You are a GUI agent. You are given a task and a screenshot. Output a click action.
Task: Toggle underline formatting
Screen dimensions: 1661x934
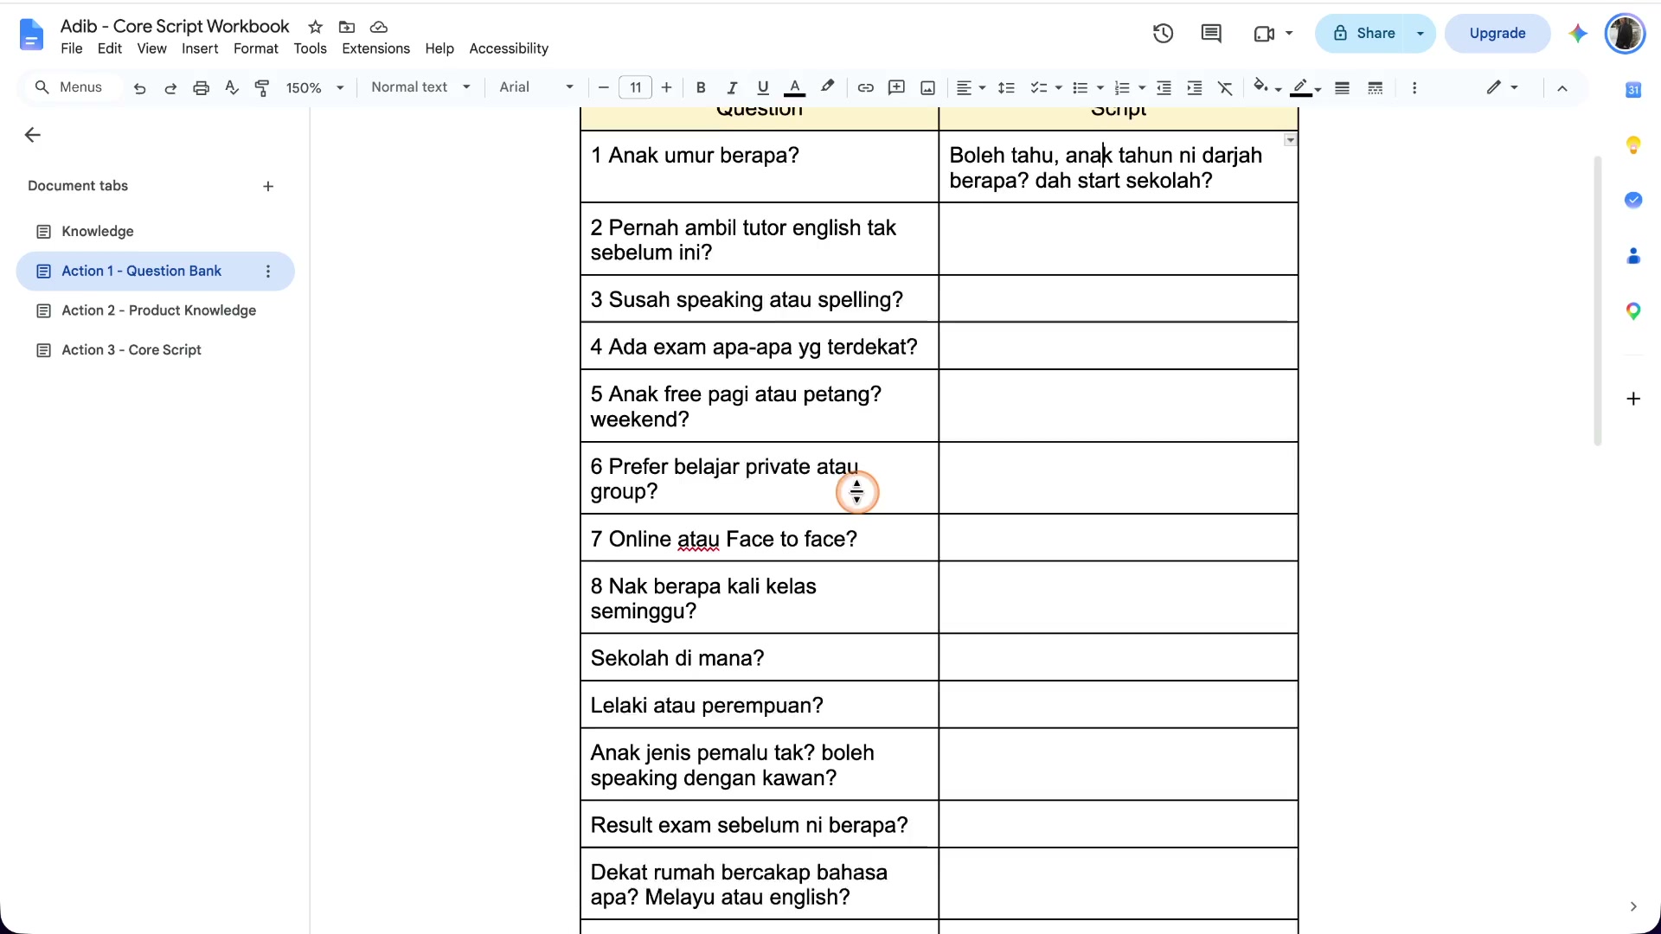[762, 87]
